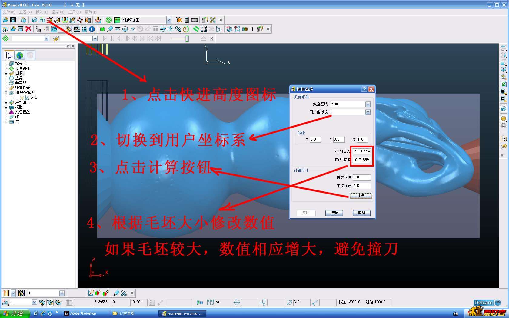The image size is (509, 318).
Task: Click the help question icon in Rapid Heights dialog
Action: [x=364, y=89]
